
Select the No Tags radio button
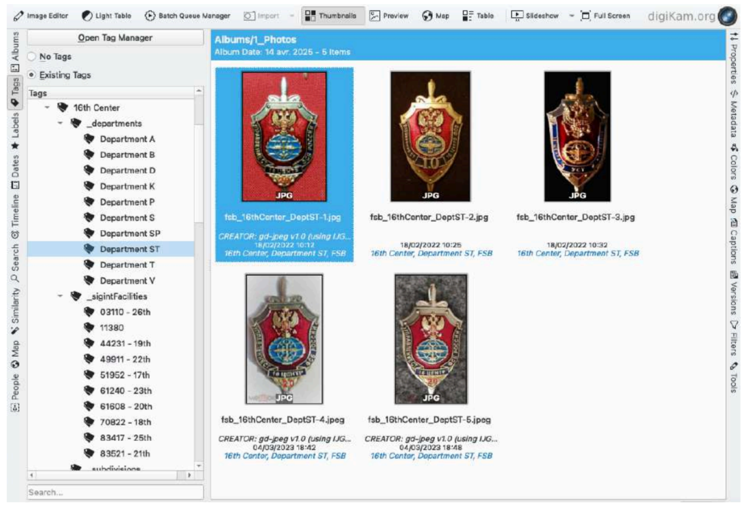coord(32,56)
